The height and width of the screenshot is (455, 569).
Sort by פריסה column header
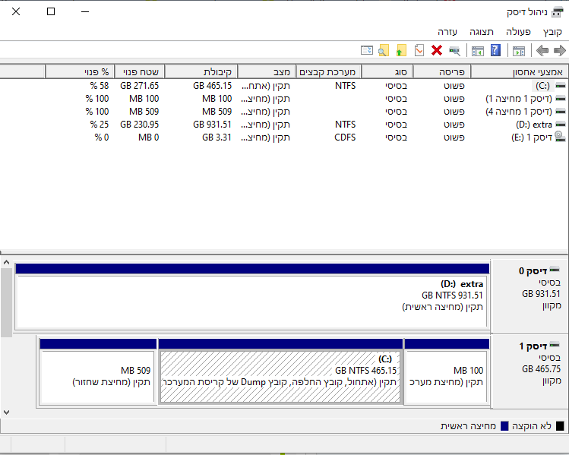point(441,72)
